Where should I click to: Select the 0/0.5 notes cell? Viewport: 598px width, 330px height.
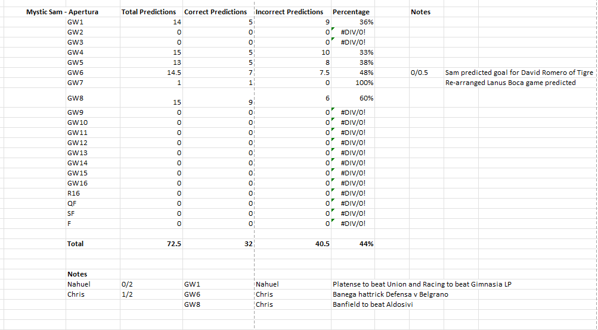point(419,73)
